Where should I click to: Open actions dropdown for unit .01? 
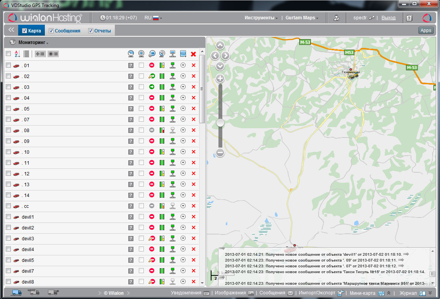point(183,65)
